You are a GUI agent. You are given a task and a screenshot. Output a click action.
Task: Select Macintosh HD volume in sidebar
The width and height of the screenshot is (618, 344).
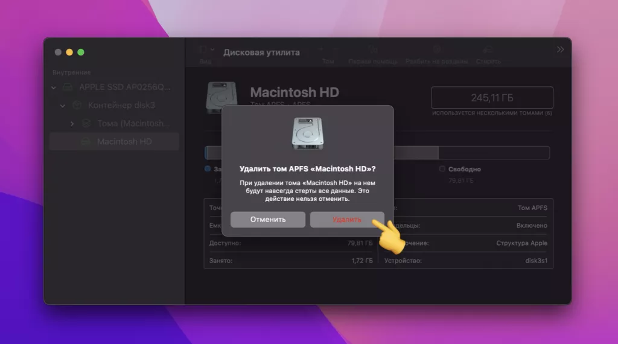[x=114, y=141]
